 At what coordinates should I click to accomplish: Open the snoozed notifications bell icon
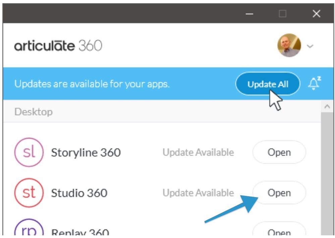[314, 83]
